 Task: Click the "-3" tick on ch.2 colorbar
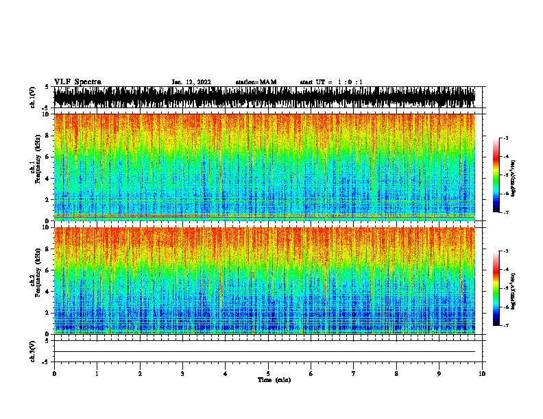point(506,251)
